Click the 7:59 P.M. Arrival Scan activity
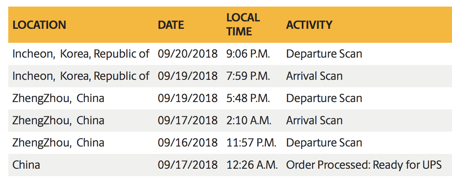This screenshot has height=186, width=452. tap(314, 76)
